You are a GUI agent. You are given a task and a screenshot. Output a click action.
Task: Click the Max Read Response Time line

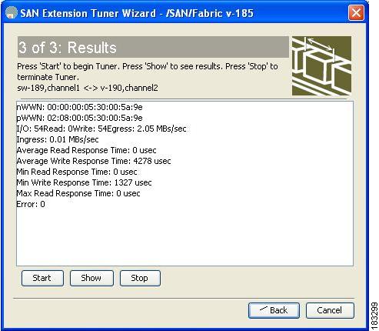tap(78, 193)
